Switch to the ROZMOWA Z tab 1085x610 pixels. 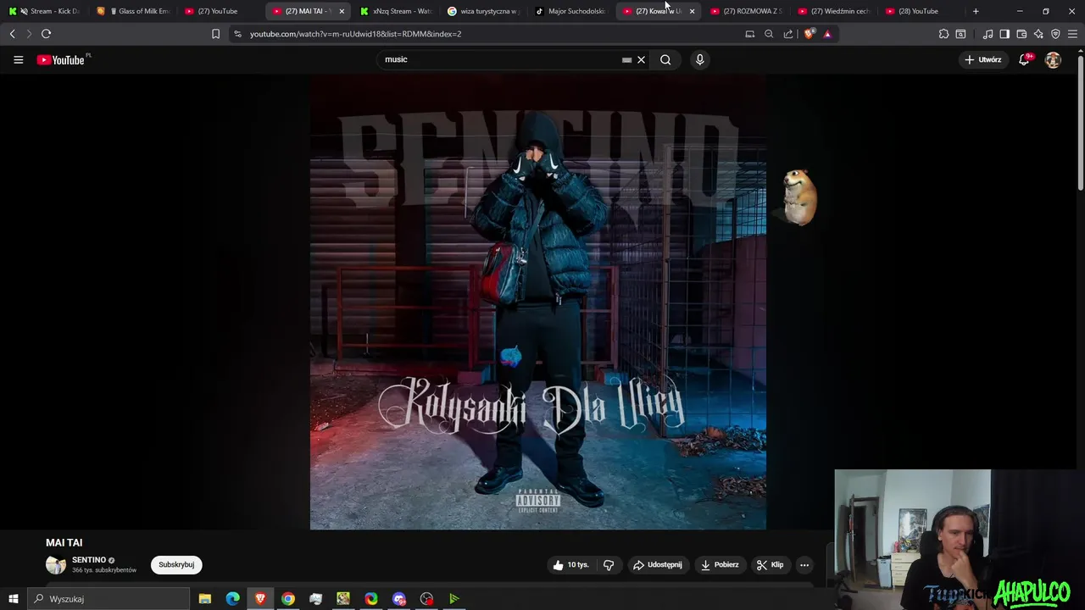(746, 11)
